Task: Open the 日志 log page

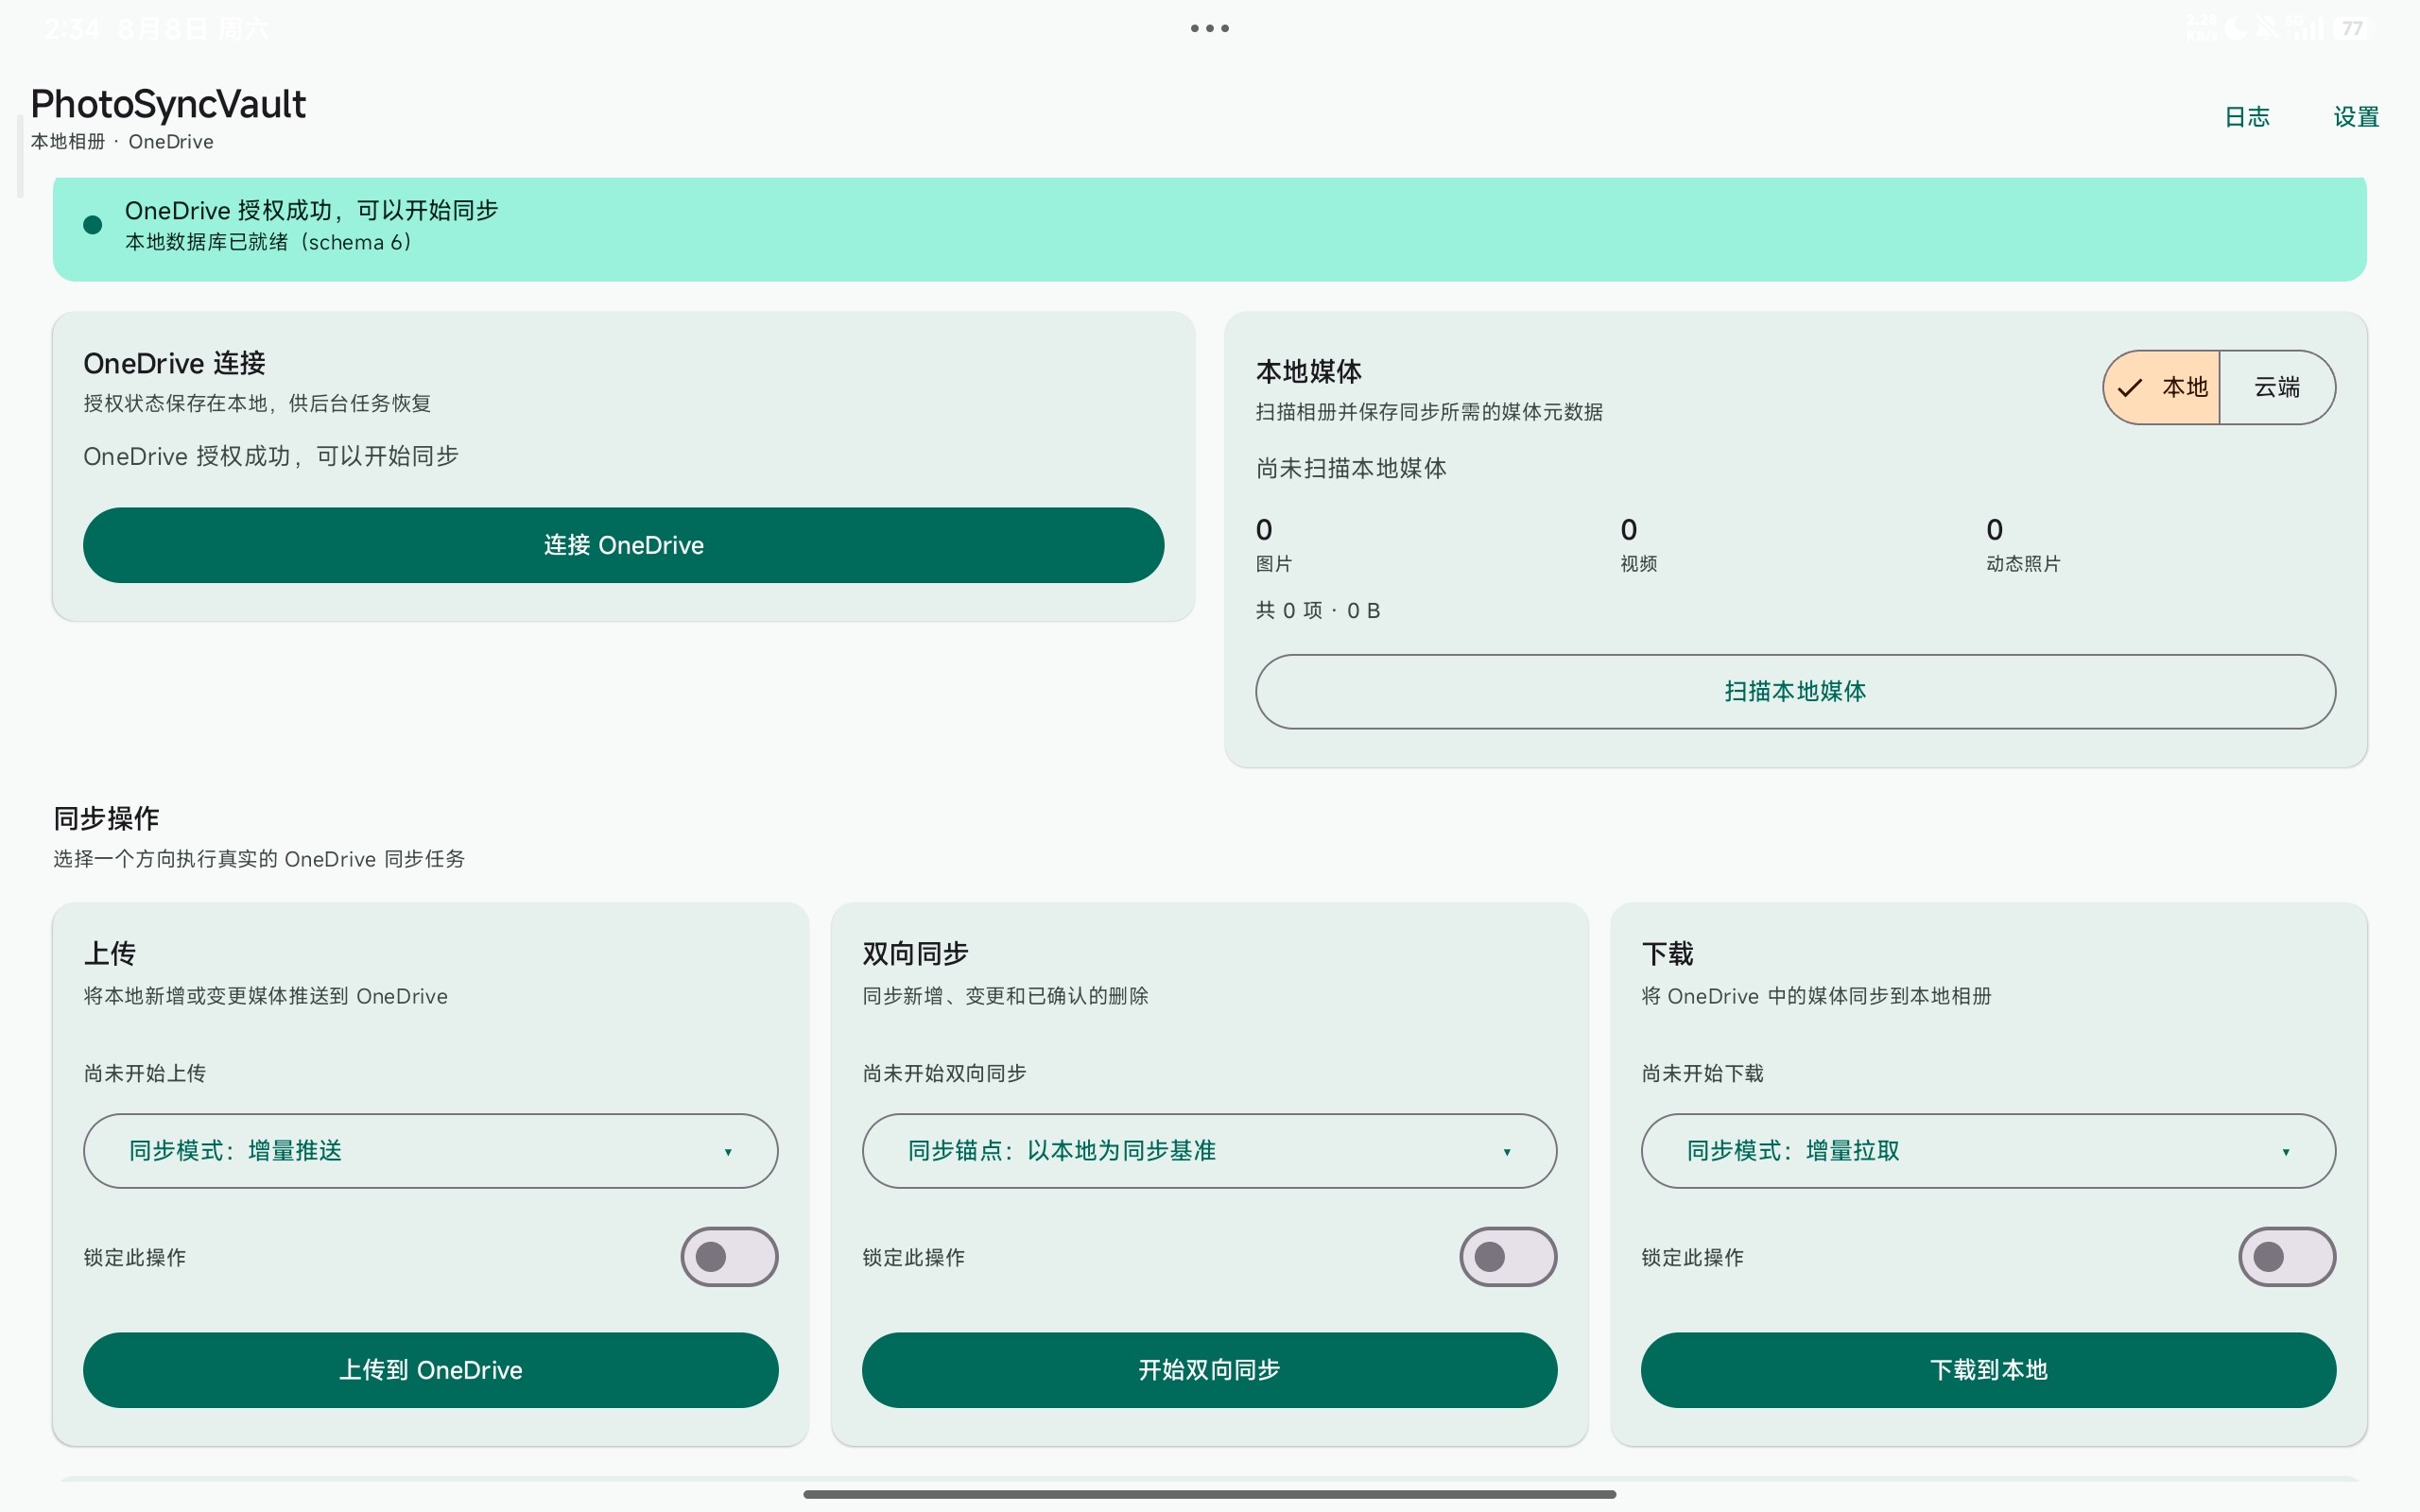Action: click(x=2247, y=117)
